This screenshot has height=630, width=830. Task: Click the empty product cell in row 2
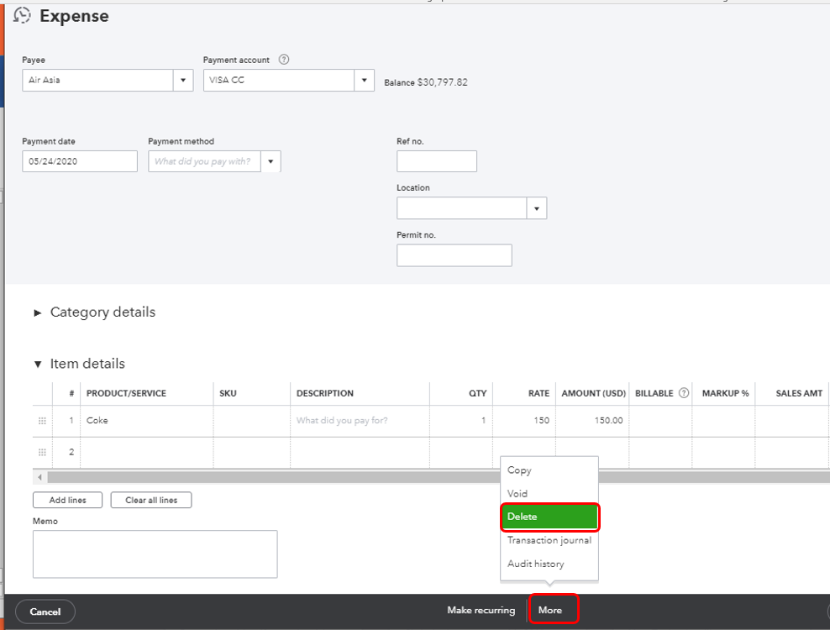click(147, 453)
